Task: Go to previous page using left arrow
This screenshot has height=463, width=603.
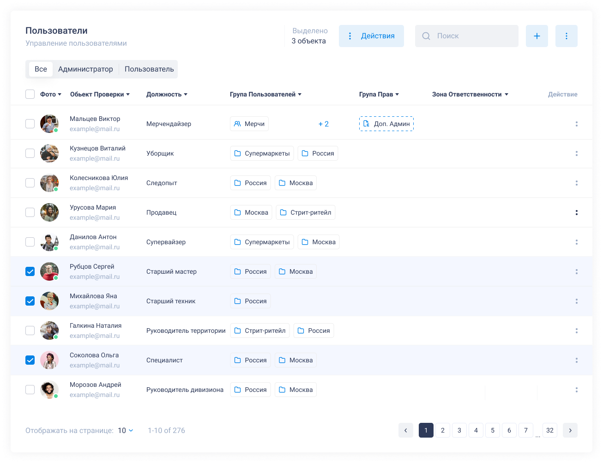Action: (x=405, y=430)
